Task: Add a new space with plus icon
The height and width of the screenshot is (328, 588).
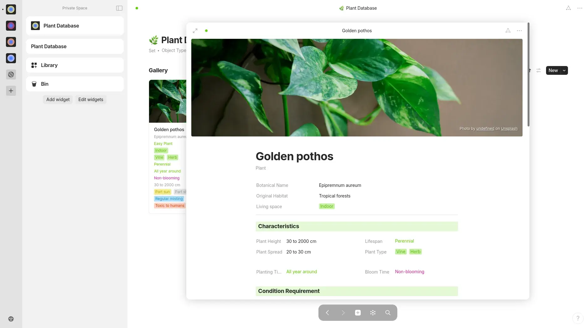Action: (11, 91)
